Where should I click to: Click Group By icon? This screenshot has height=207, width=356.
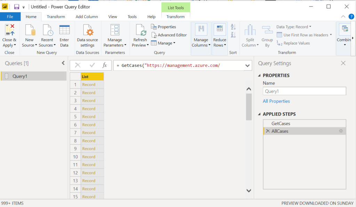click(267, 30)
